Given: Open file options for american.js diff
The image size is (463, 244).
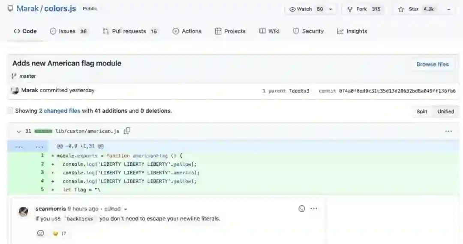Looking at the screenshot, I should tap(448, 131).
